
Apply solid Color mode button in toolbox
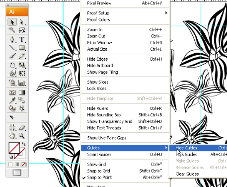pyautogui.click(x=10, y=164)
